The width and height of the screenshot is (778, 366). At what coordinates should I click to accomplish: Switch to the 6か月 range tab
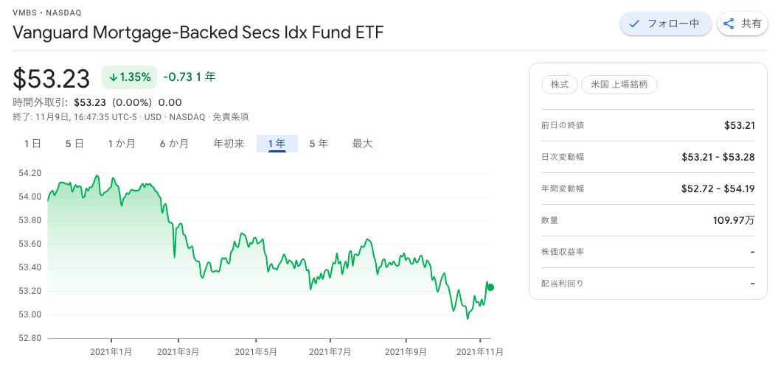pos(174,144)
